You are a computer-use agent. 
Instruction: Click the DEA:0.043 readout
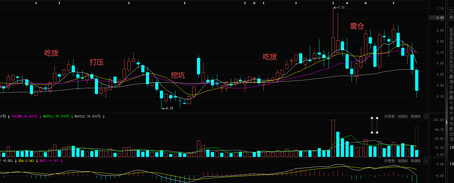click(x=26, y=161)
